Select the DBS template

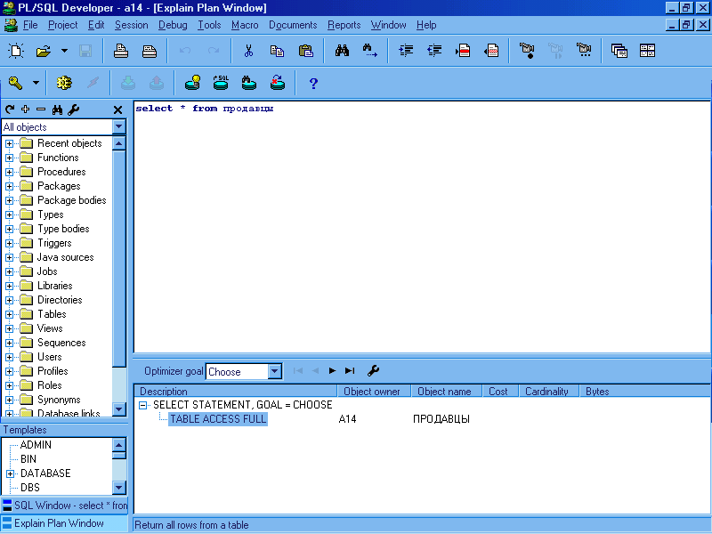(30, 488)
